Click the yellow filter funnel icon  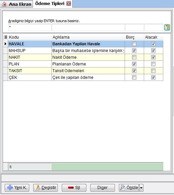point(167,28)
